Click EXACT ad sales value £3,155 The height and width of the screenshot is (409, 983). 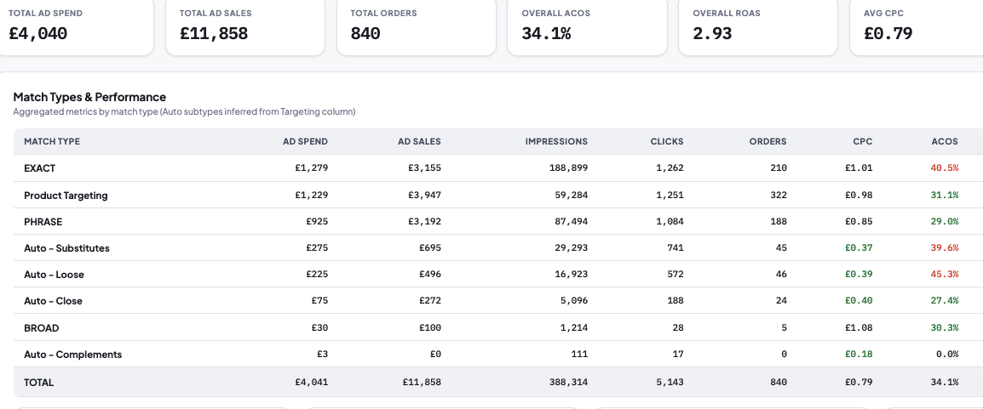424,168
